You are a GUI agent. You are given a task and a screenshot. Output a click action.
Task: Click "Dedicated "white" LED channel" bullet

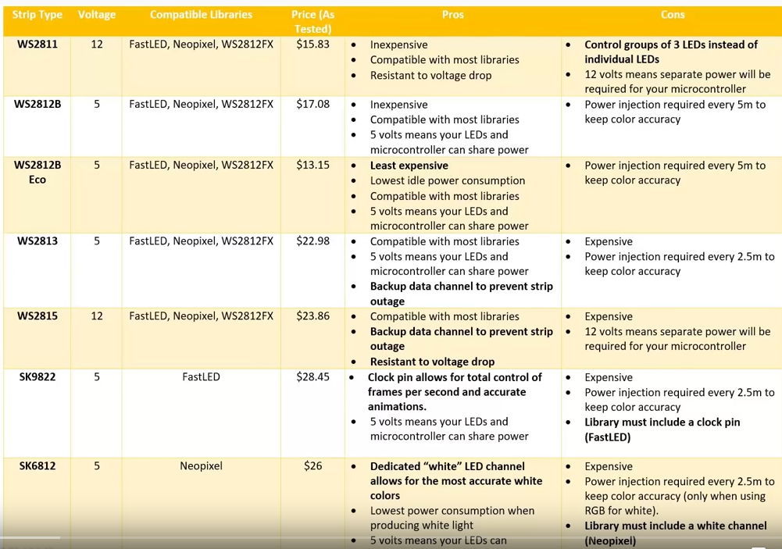pyautogui.click(x=455, y=481)
